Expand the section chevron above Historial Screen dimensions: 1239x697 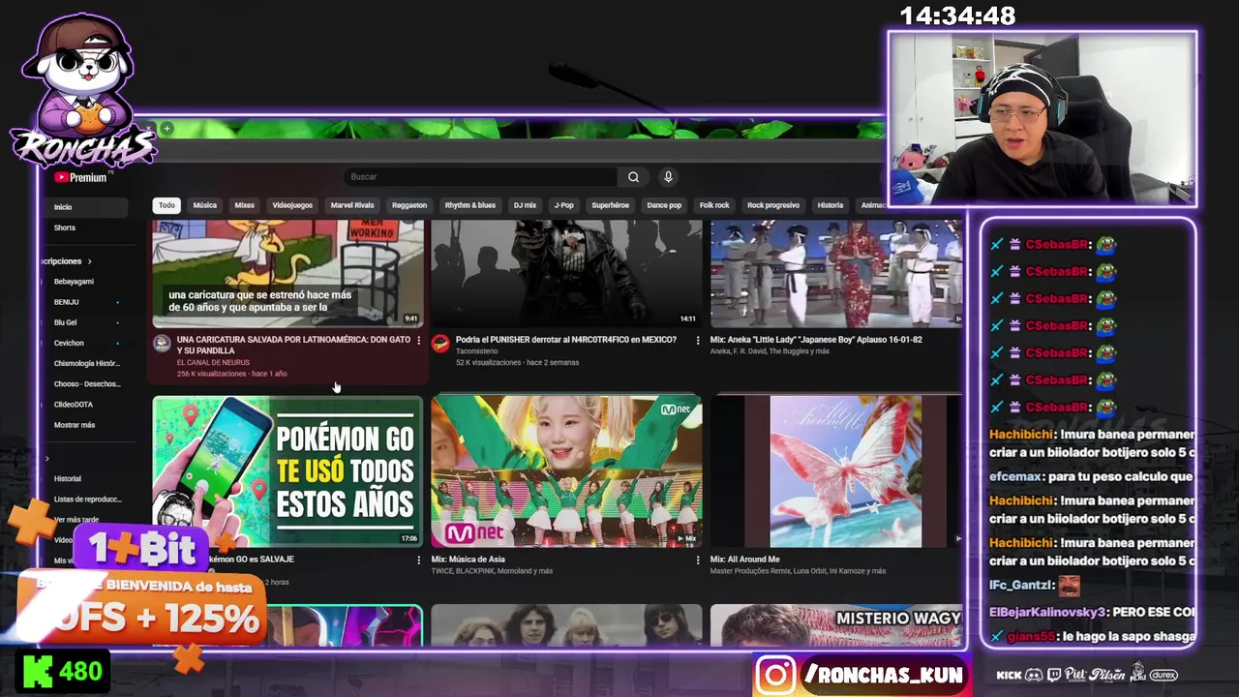tap(46, 458)
